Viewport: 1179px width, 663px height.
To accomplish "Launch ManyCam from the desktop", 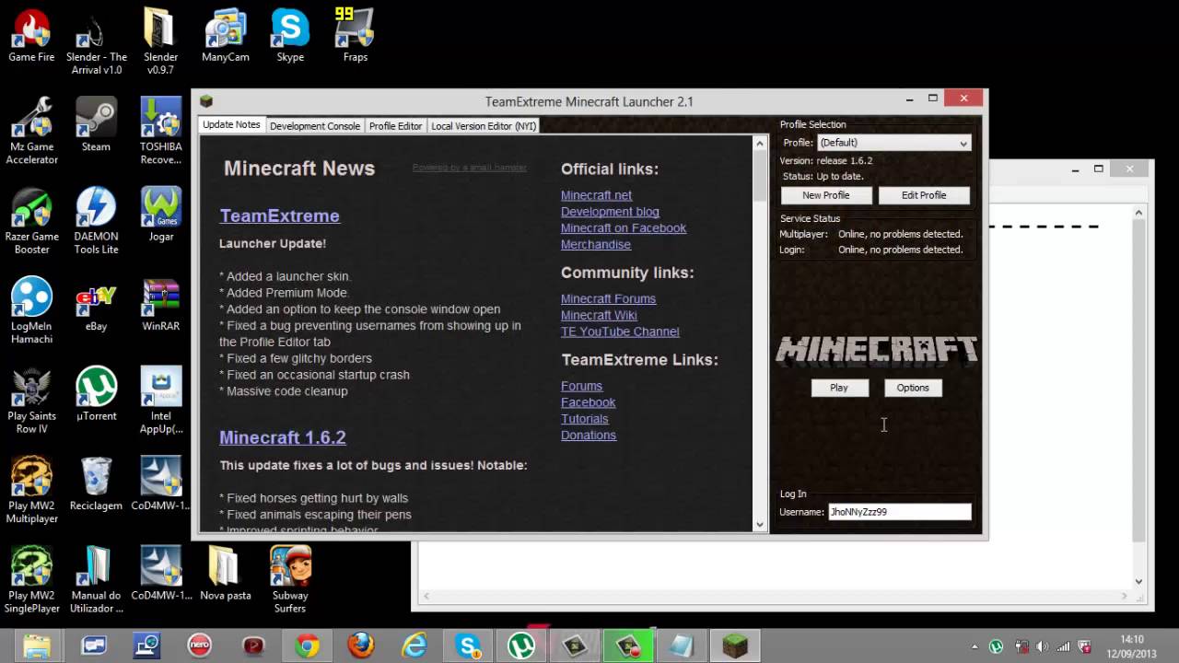I will [x=226, y=35].
